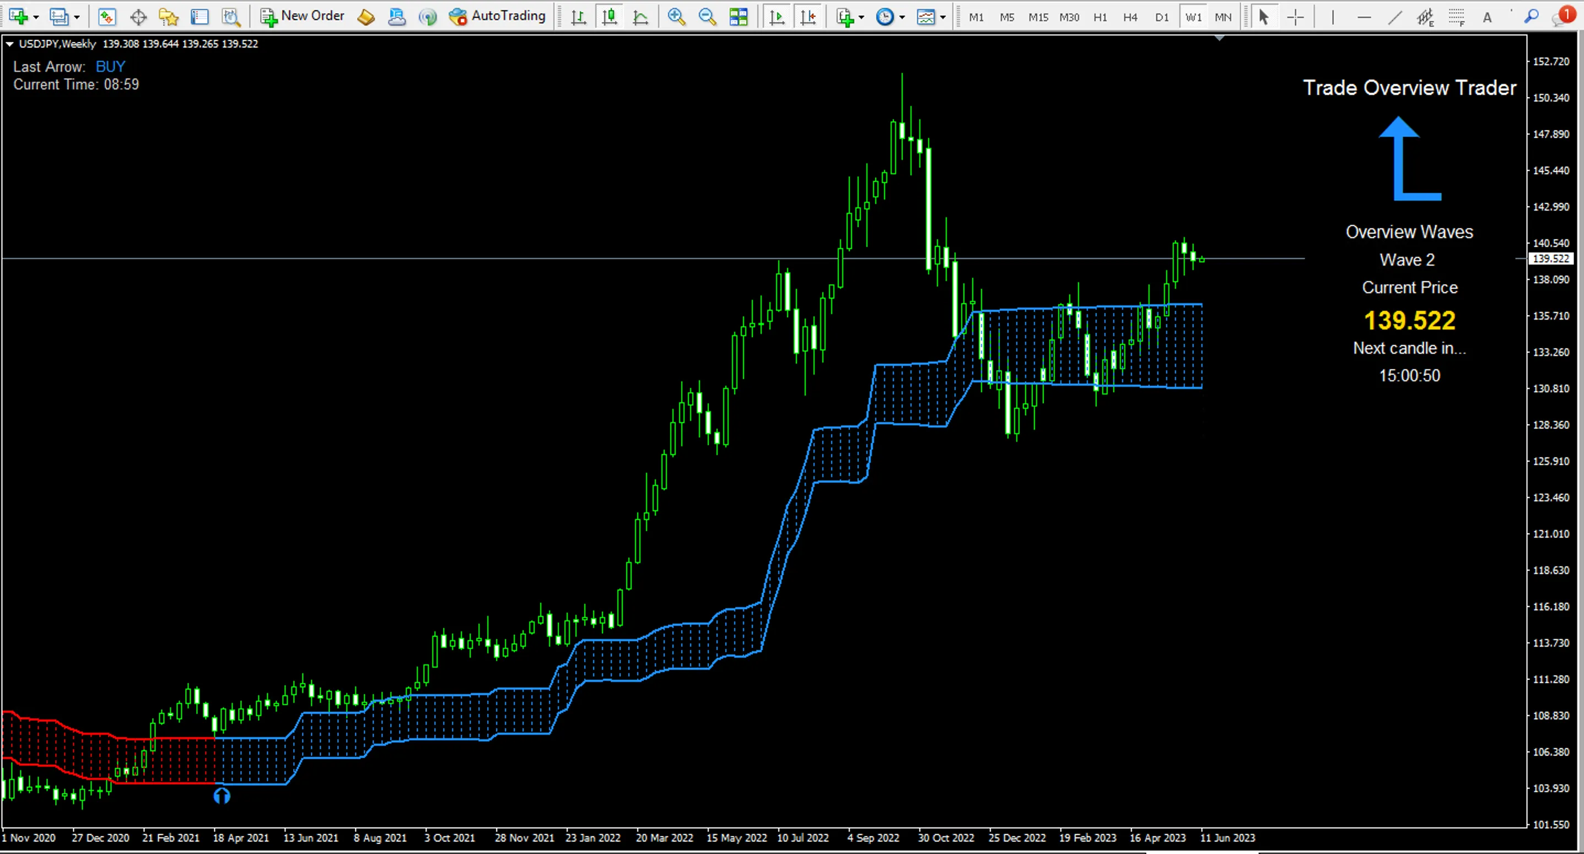Switch to the D1 timeframe

point(1162,17)
